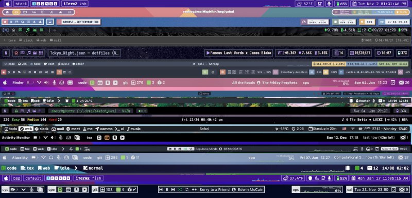This screenshot has width=412, height=198.
Task: Click the Standup in 20m event
Action: coord(323,129)
